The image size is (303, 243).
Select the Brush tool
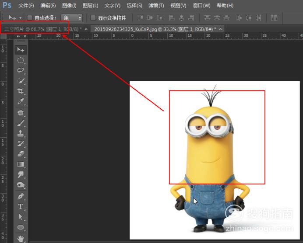(21, 123)
